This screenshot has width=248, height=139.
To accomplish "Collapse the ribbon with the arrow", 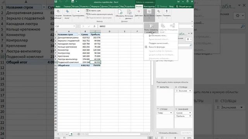I will coord(192,21).
